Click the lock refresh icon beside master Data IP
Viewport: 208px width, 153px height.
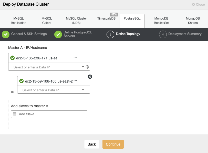[x=87, y=67]
